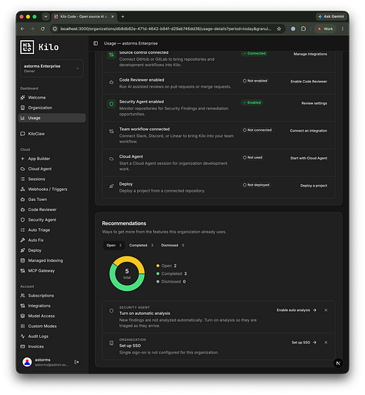The image size is (365, 395).
Task: Click the Not enabled status badge
Action: pyautogui.click(x=255, y=81)
